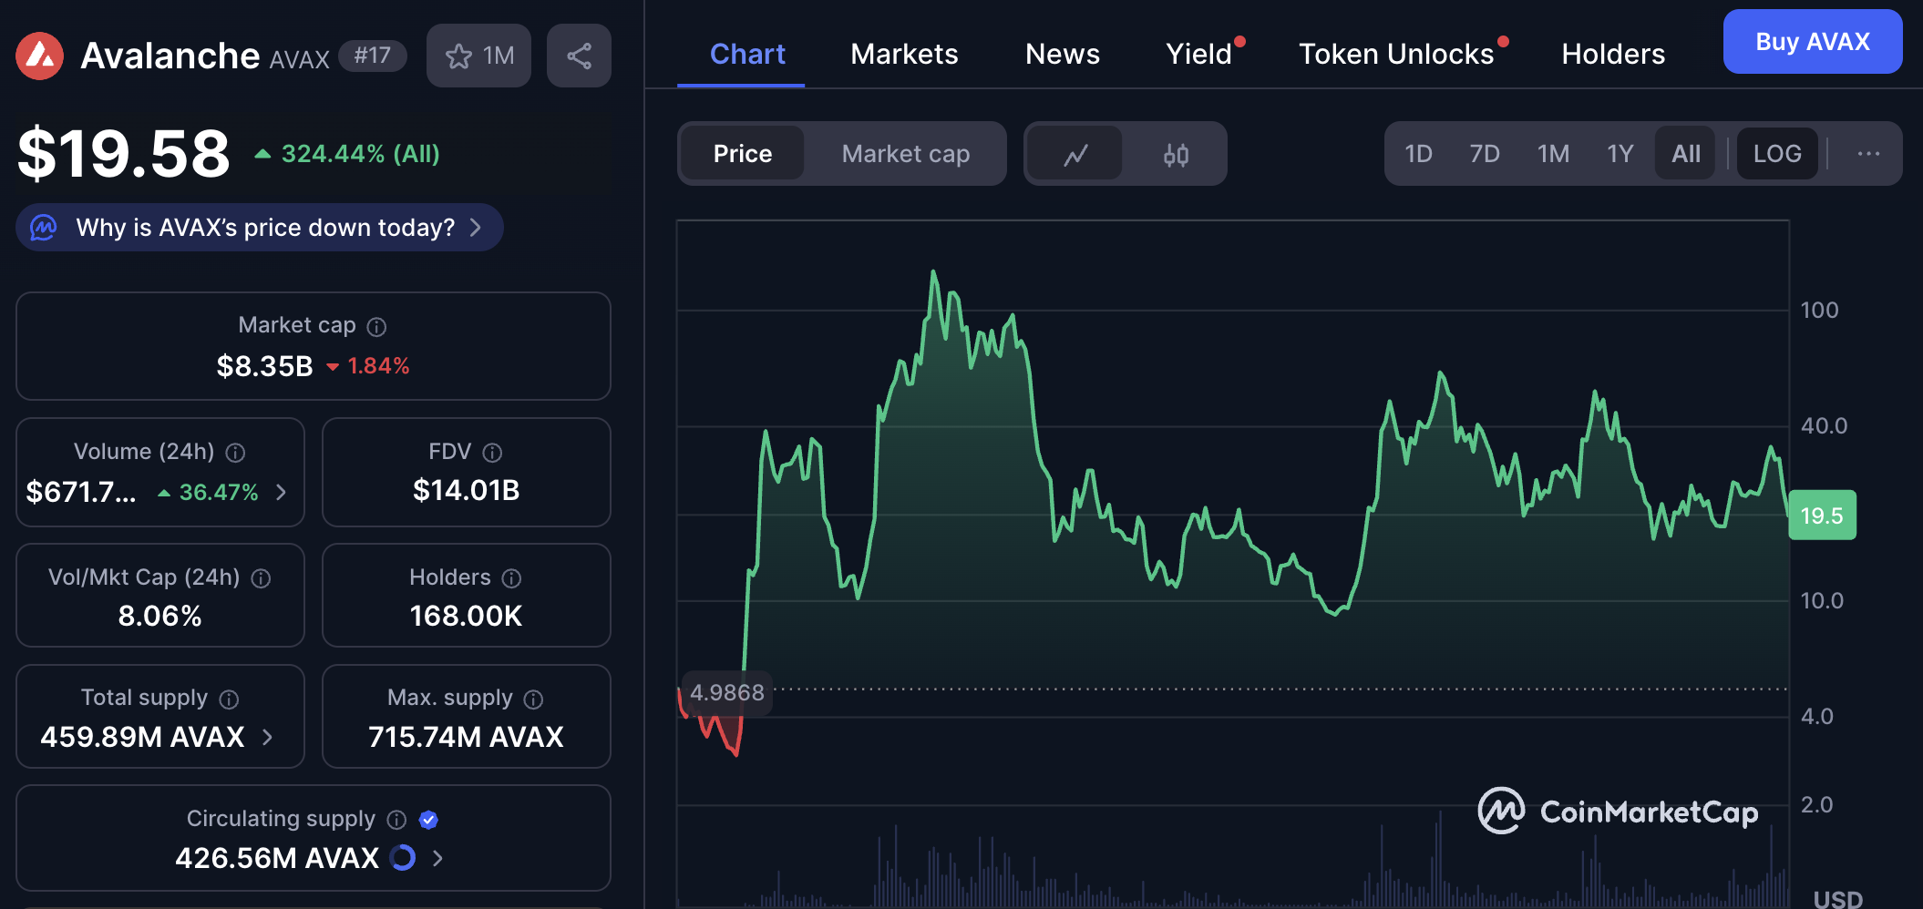This screenshot has width=1923, height=909.
Task: Add Avalanche to watchlist with star
Action: coord(459,56)
